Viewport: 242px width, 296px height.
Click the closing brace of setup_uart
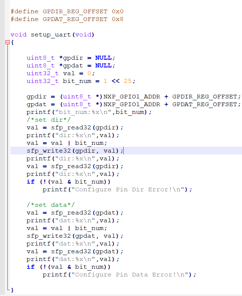click(12, 290)
